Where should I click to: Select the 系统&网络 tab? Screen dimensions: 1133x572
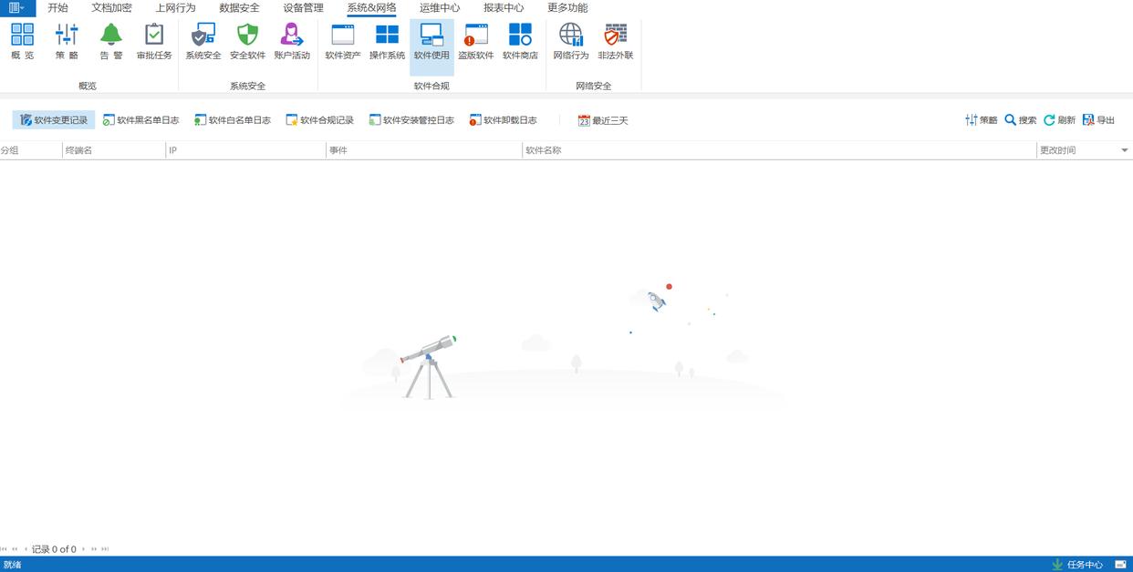371,7
